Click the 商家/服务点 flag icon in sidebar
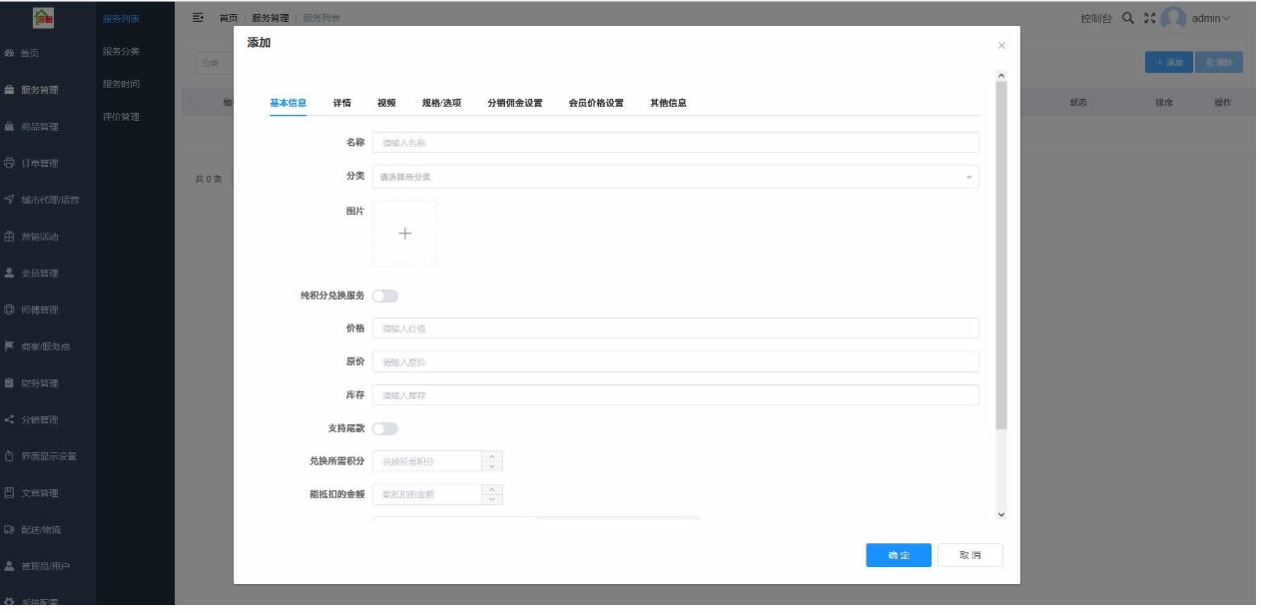1261x613 pixels. coord(9,346)
